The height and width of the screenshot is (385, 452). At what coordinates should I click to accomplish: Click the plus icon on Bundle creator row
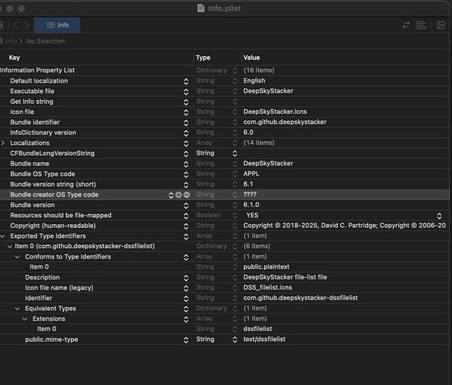coord(179,195)
